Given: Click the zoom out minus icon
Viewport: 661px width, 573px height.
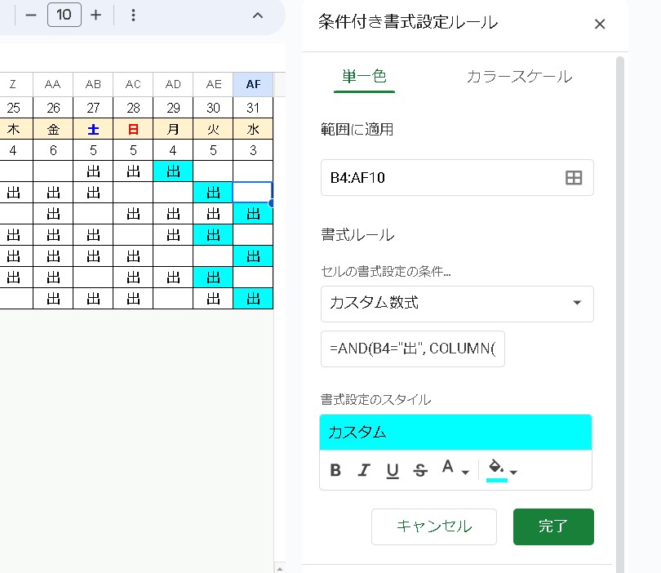Looking at the screenshot, I should (29, 16).
